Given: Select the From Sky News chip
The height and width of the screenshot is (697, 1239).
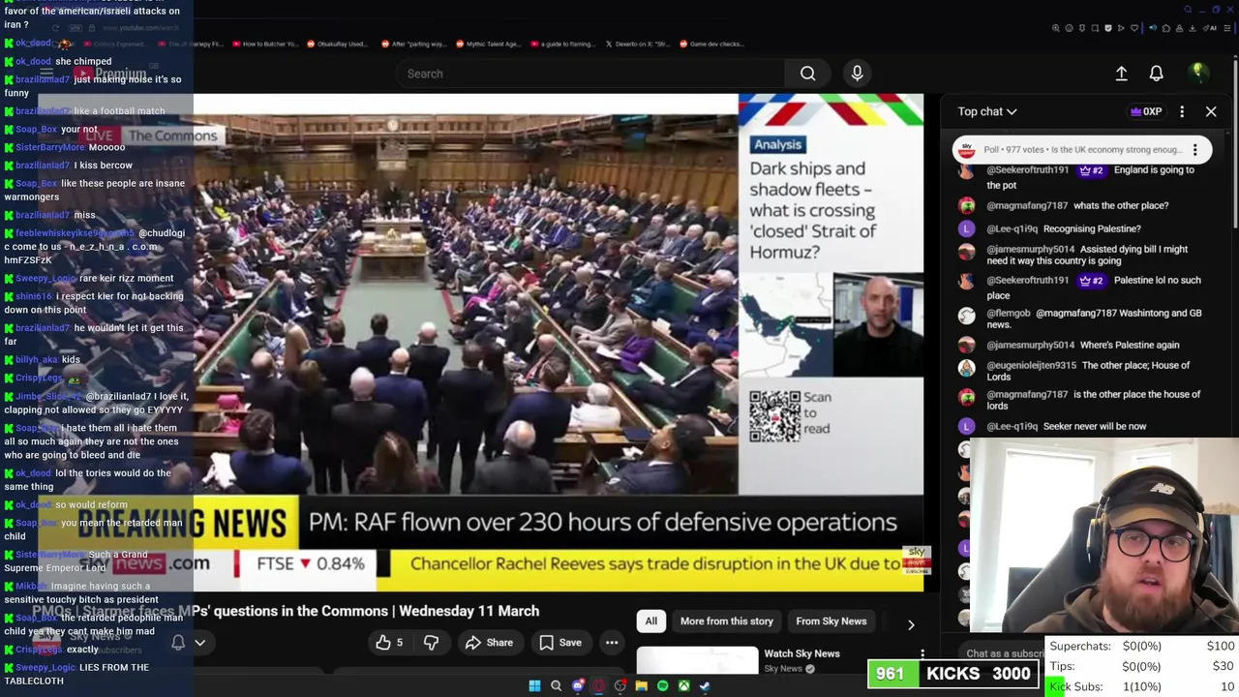Looking at the screenshot, I should (831, 621).
